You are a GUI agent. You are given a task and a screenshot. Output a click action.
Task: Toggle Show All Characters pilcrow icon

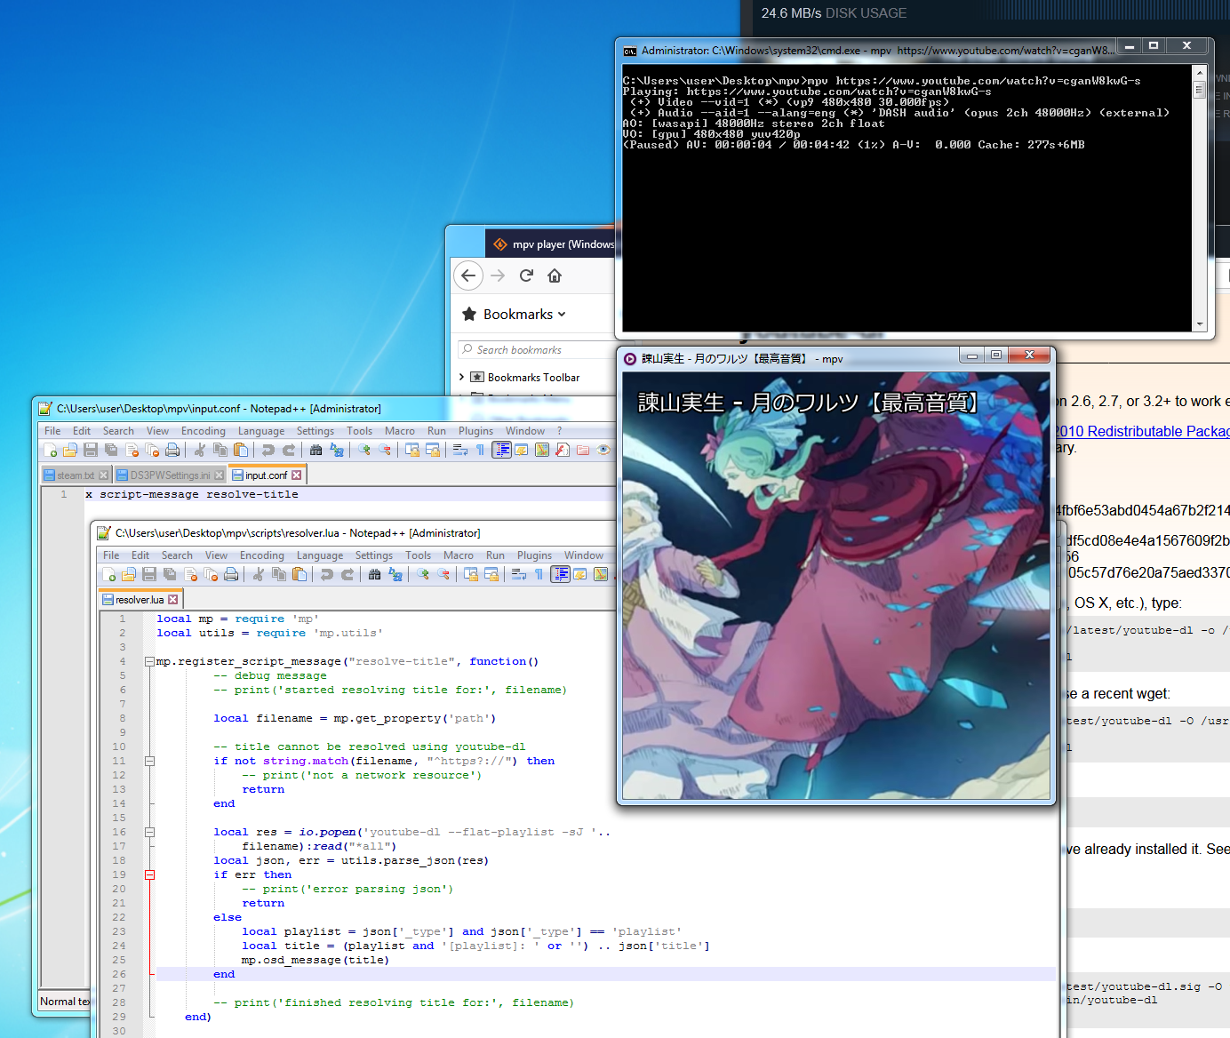[x=539, y=574]
